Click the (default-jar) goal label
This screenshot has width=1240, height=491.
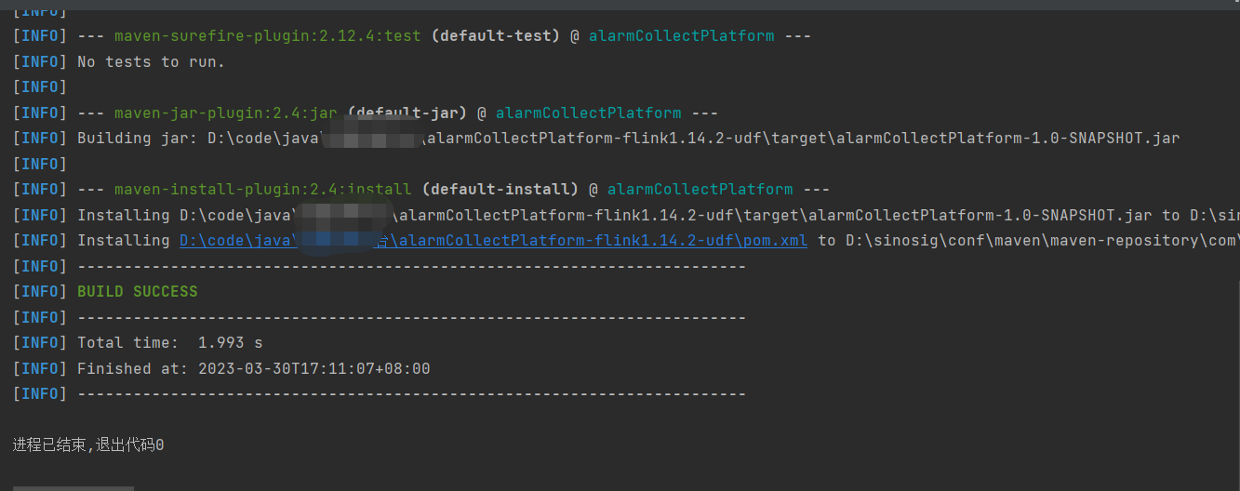click(407, 113)
